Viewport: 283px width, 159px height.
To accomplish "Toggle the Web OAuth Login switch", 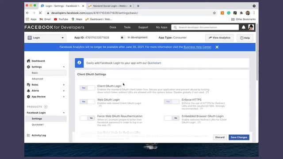I will coord(87,102).
